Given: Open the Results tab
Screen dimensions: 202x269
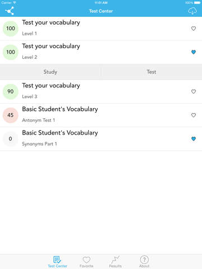Looking at the screenshot, I should (116, 262).
